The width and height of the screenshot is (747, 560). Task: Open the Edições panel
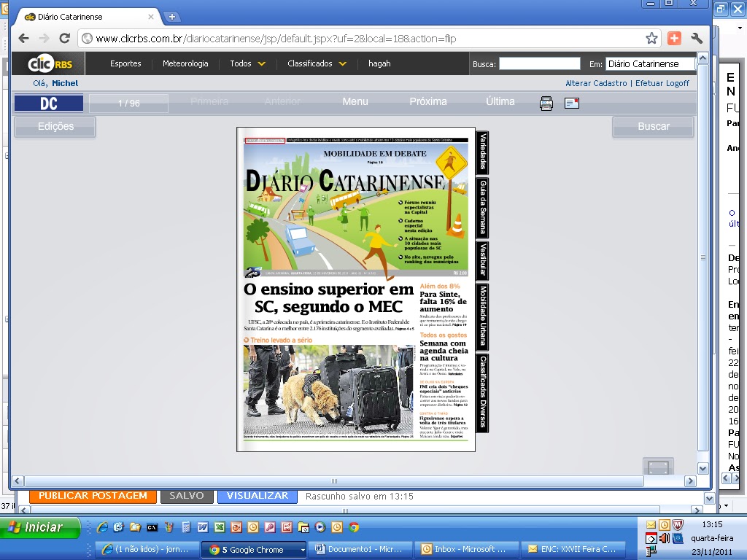click(x=55, y=127)
